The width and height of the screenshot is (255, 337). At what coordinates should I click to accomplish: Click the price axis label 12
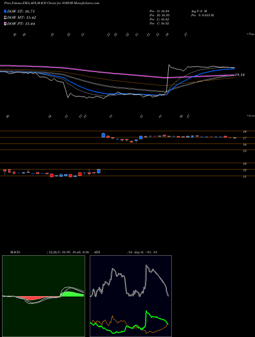pyautogui.click(x=244, y=170)
